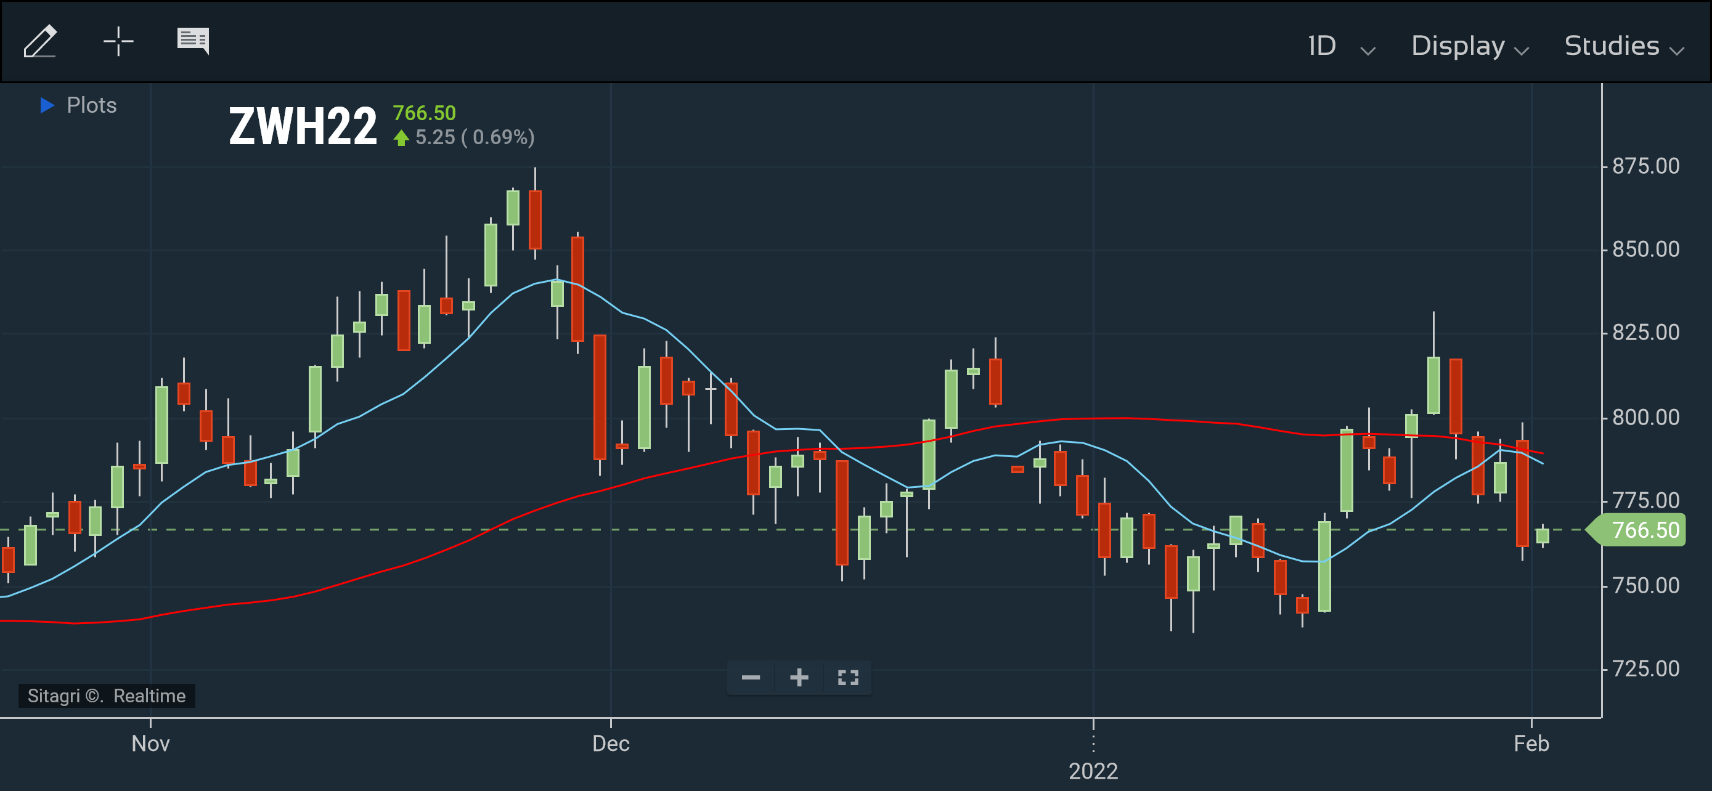
Task: Open the chart annotation notes icon
Action: [194, 41]
